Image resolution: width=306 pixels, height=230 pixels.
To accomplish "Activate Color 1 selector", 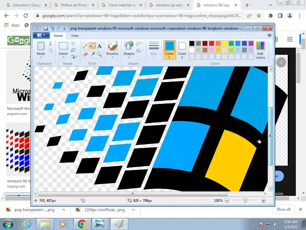I will tap(170, 50).
